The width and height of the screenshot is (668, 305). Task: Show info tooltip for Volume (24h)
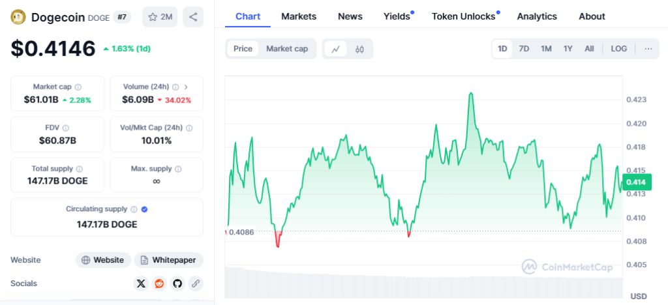175,87
